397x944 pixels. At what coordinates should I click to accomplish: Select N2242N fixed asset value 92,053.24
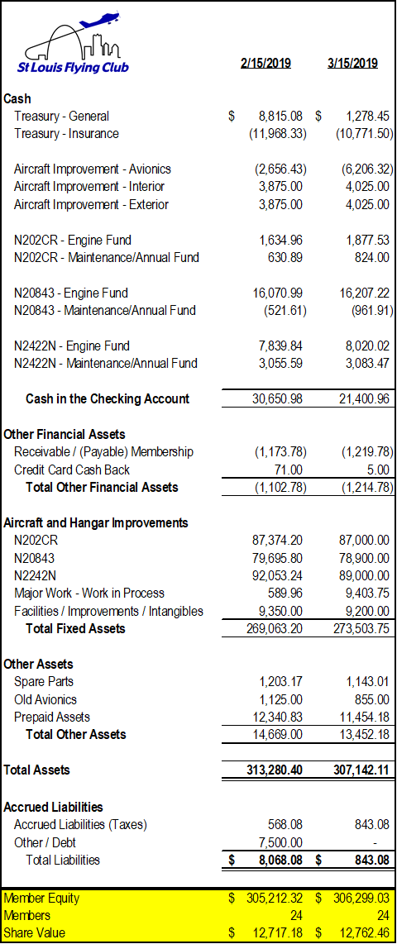pos(278,575)
